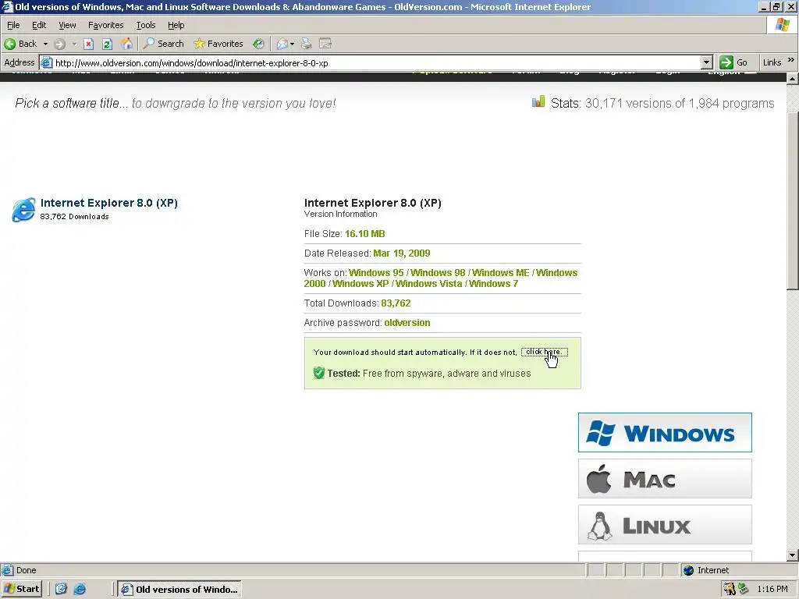Screen dimensions: 799x599
Task: Select the Linux platform button
Action: (665, 525)
